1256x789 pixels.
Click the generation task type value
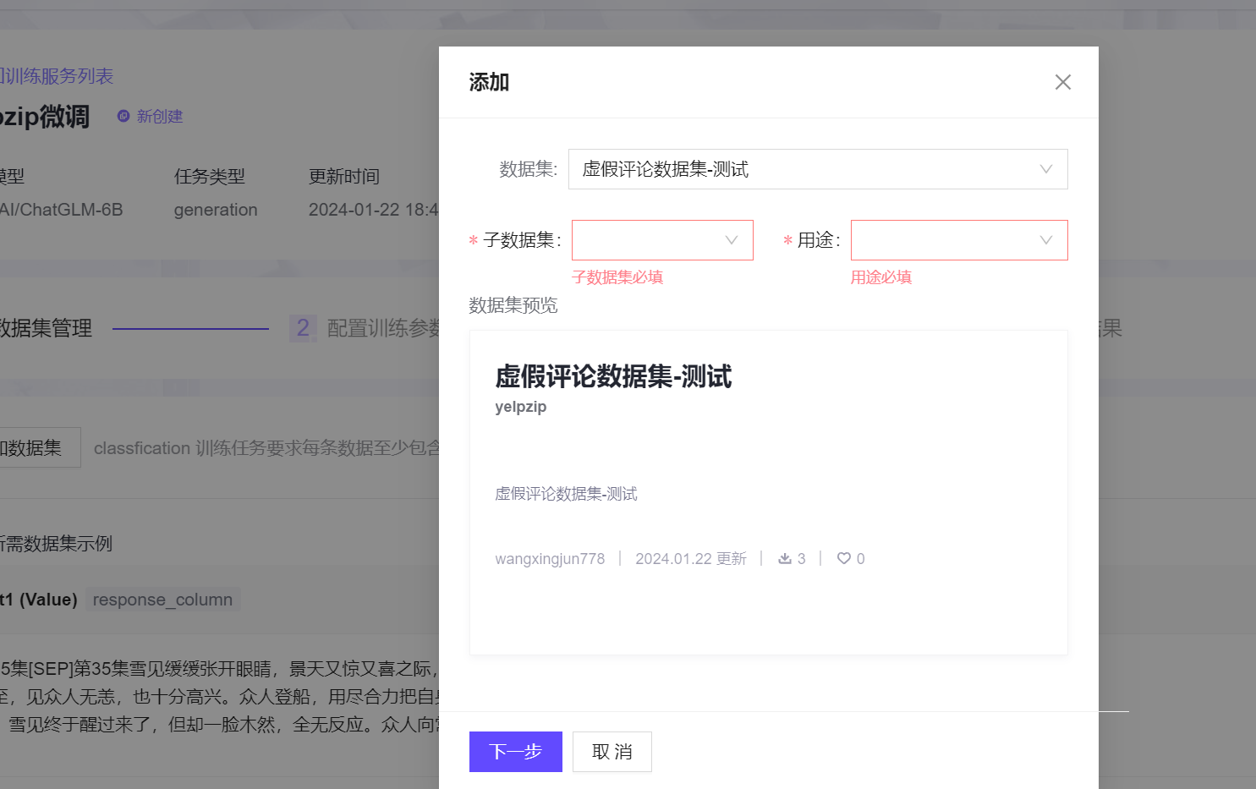pos(216,210)
